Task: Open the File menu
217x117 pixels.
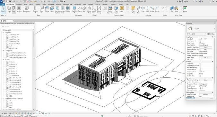Action: click(x=3, y=5)
